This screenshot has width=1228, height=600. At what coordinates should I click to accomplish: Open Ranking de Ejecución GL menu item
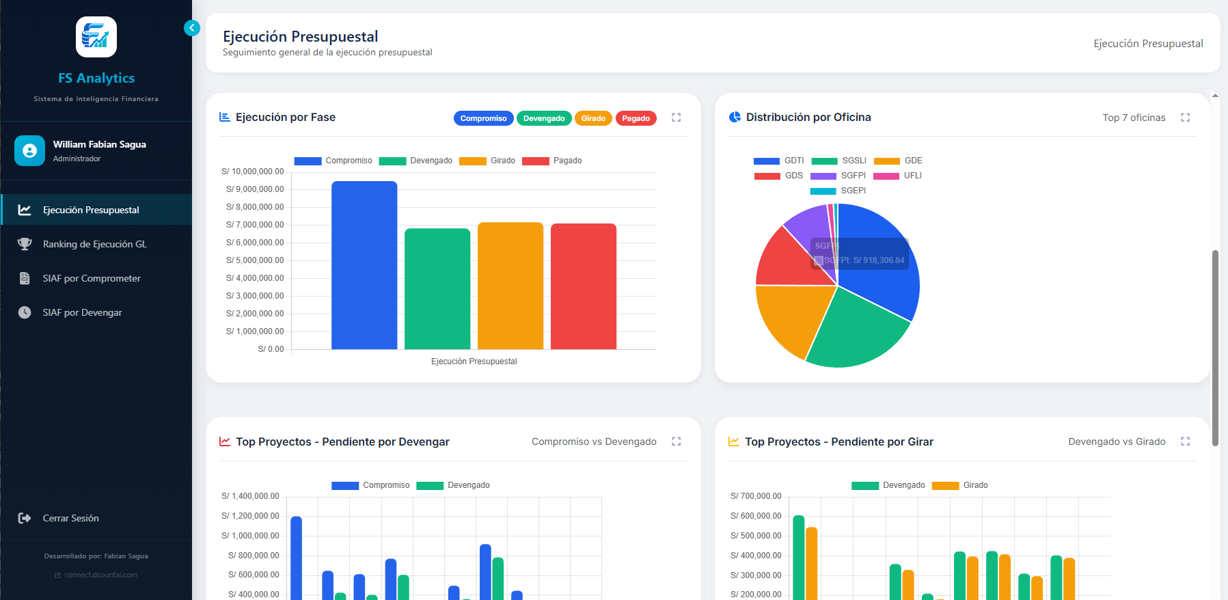click(x=96, y=244)
